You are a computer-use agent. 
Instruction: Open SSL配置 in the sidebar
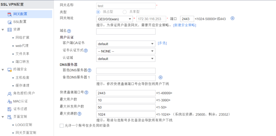20,22
